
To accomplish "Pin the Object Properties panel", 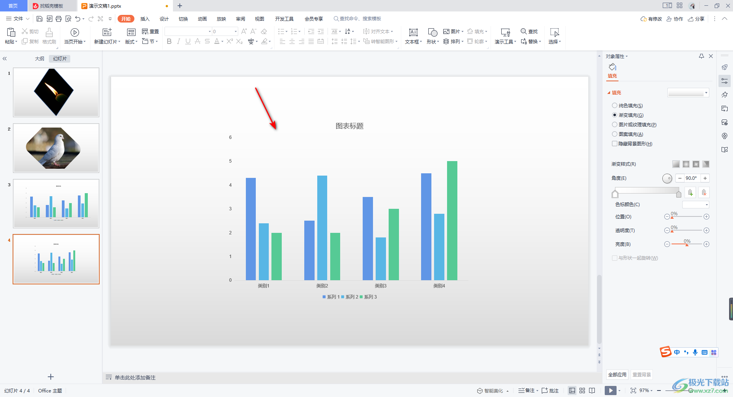I will click(x=701, y=56).
